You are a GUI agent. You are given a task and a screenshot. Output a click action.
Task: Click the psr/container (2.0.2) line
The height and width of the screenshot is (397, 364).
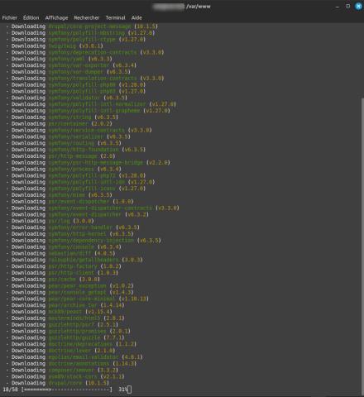point(59,123)
